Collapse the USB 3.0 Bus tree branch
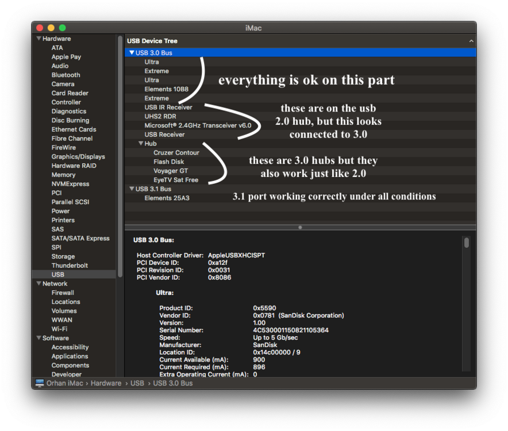This screenshot has width=508, height=431. click(131, 52)
